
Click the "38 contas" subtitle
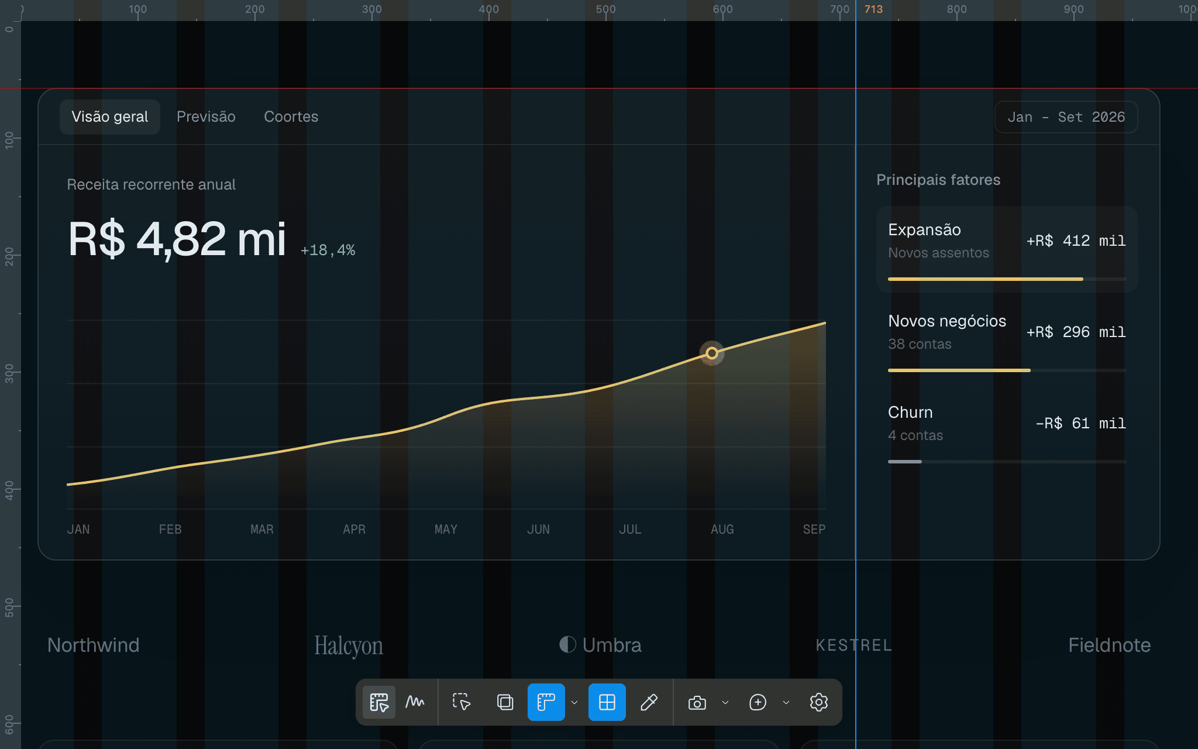920,344
